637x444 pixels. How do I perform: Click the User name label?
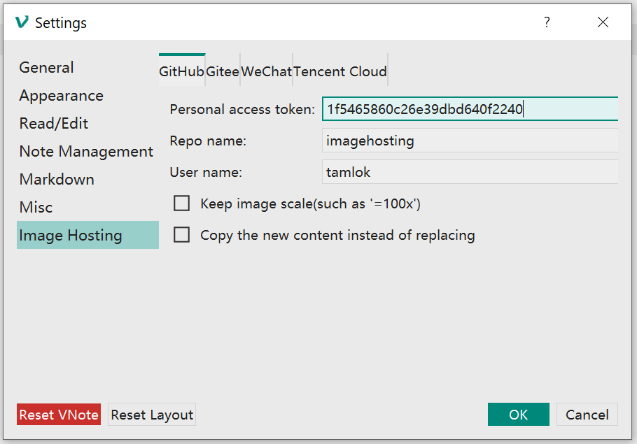206,172
